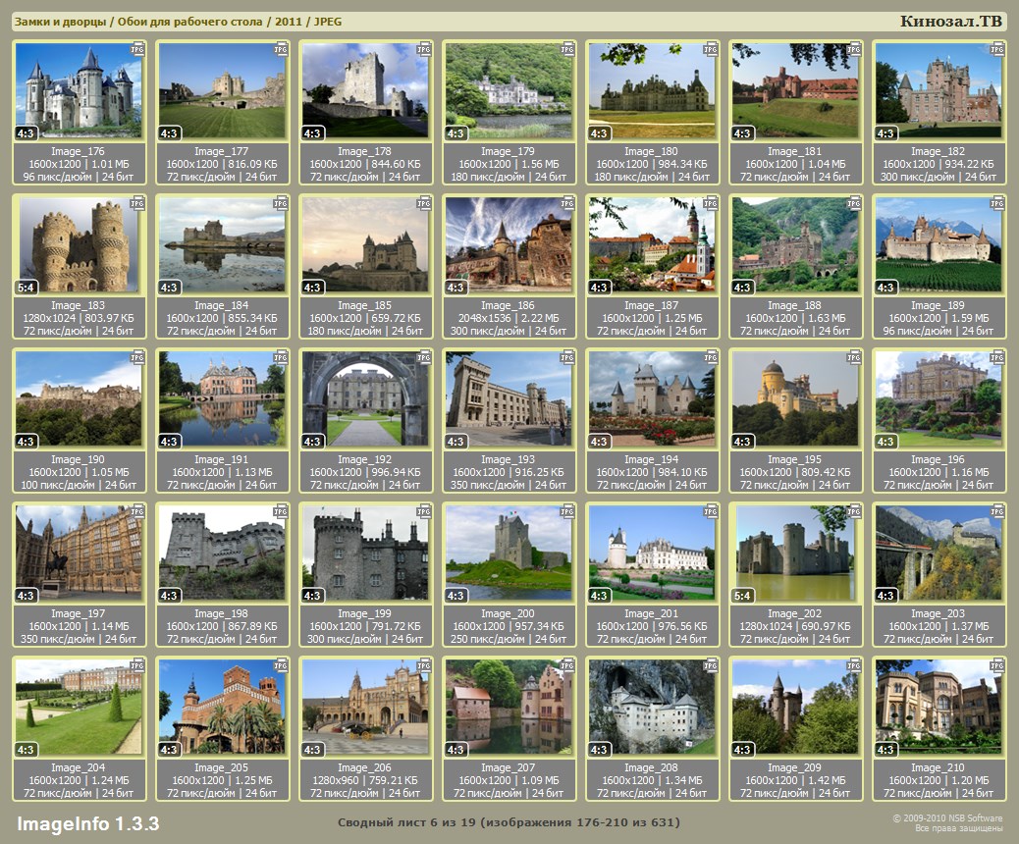The width and height of the screenshot is (1019, 844).
Task: Click the '© 2009-2010 NSB Software' copyright text
Action: (x=947, y=818)
